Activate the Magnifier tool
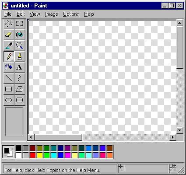This screenshot has width=186, height=175. 20,45
